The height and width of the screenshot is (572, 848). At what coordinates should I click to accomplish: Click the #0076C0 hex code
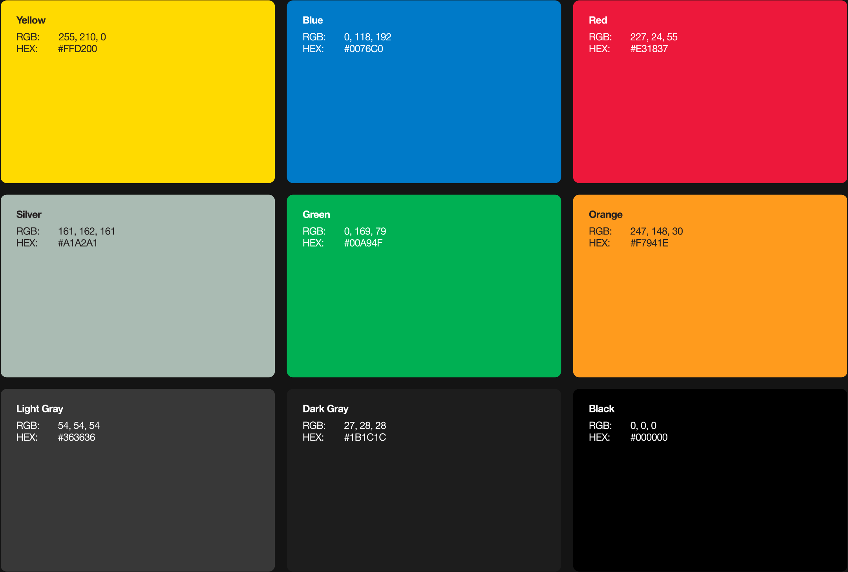coord(364,49)
